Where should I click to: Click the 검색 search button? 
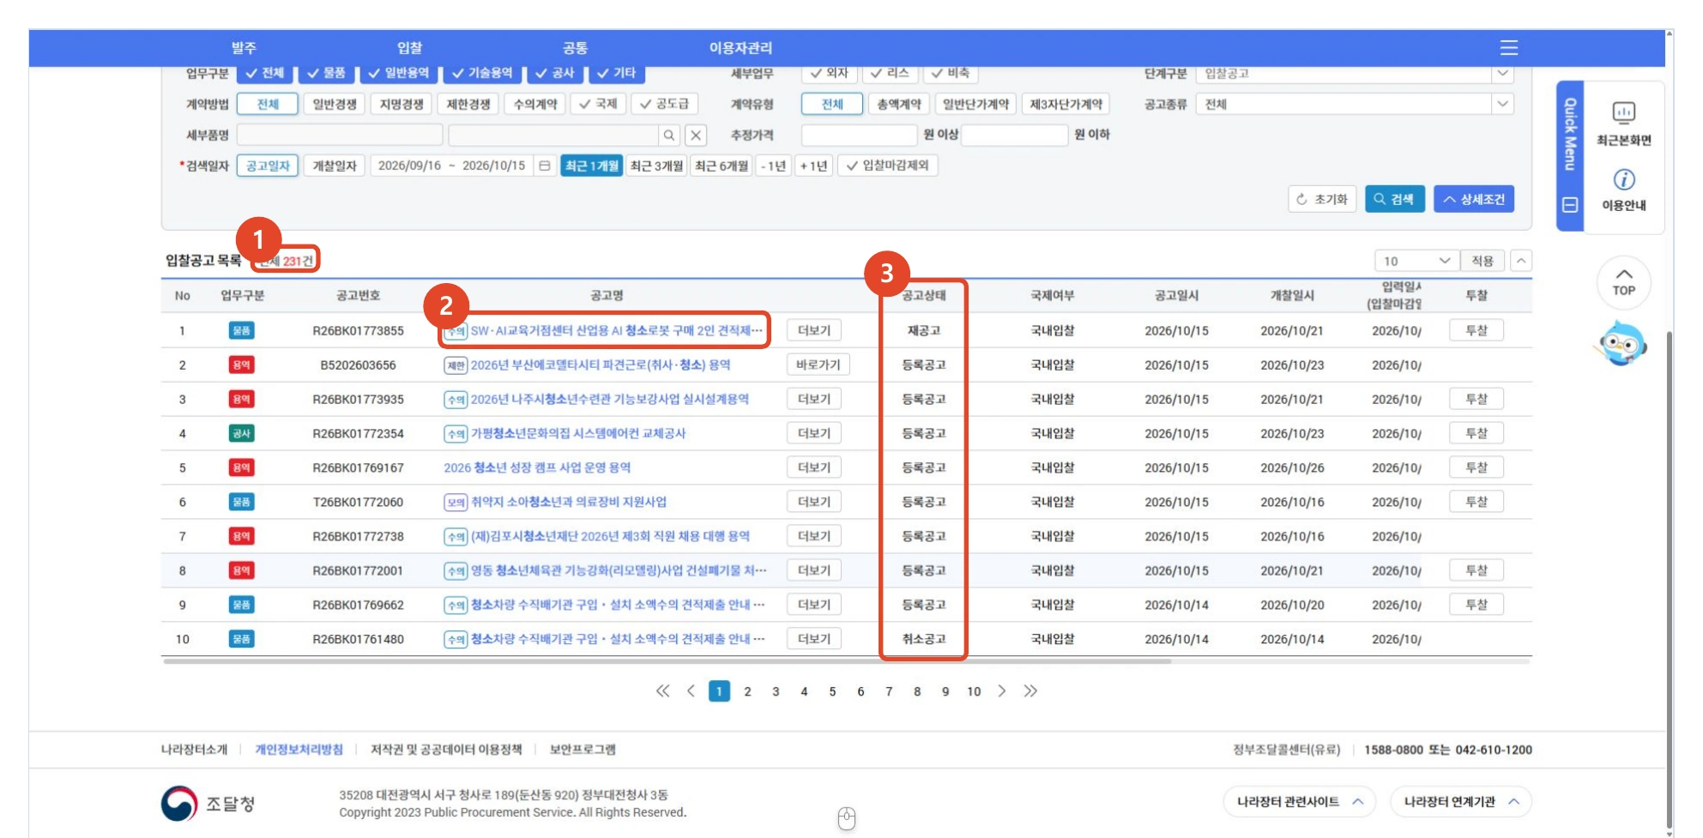tap(1394, 199)
